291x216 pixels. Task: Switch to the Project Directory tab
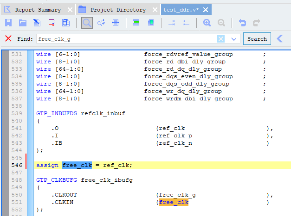tap(118, 10)
